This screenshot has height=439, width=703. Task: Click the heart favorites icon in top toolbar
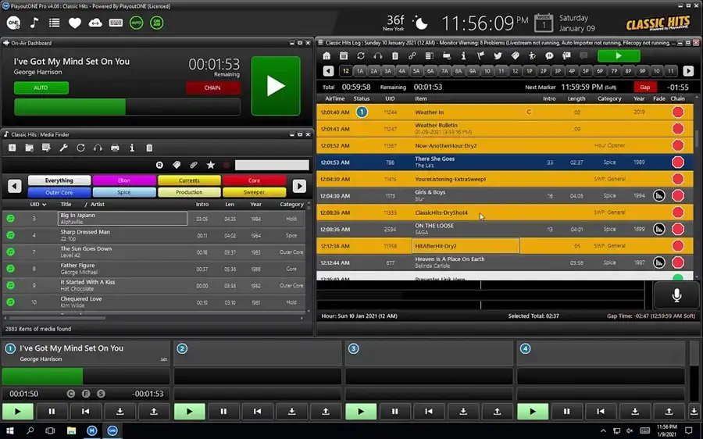click(75, 23)
